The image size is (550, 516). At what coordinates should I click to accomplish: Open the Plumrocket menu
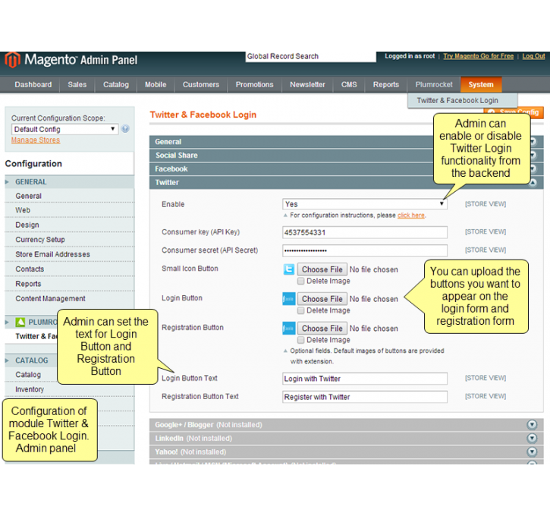pos(434,84)
